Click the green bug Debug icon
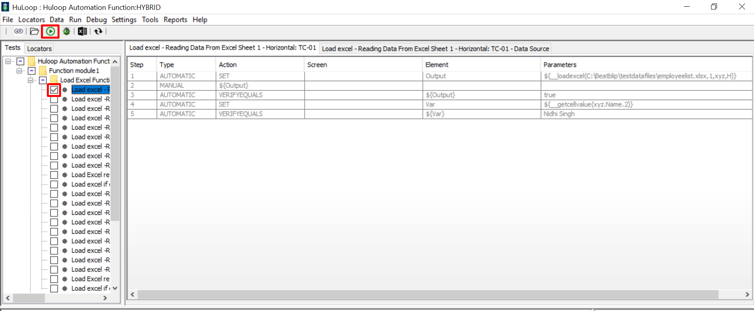754x311 pixels. point(66,31)
